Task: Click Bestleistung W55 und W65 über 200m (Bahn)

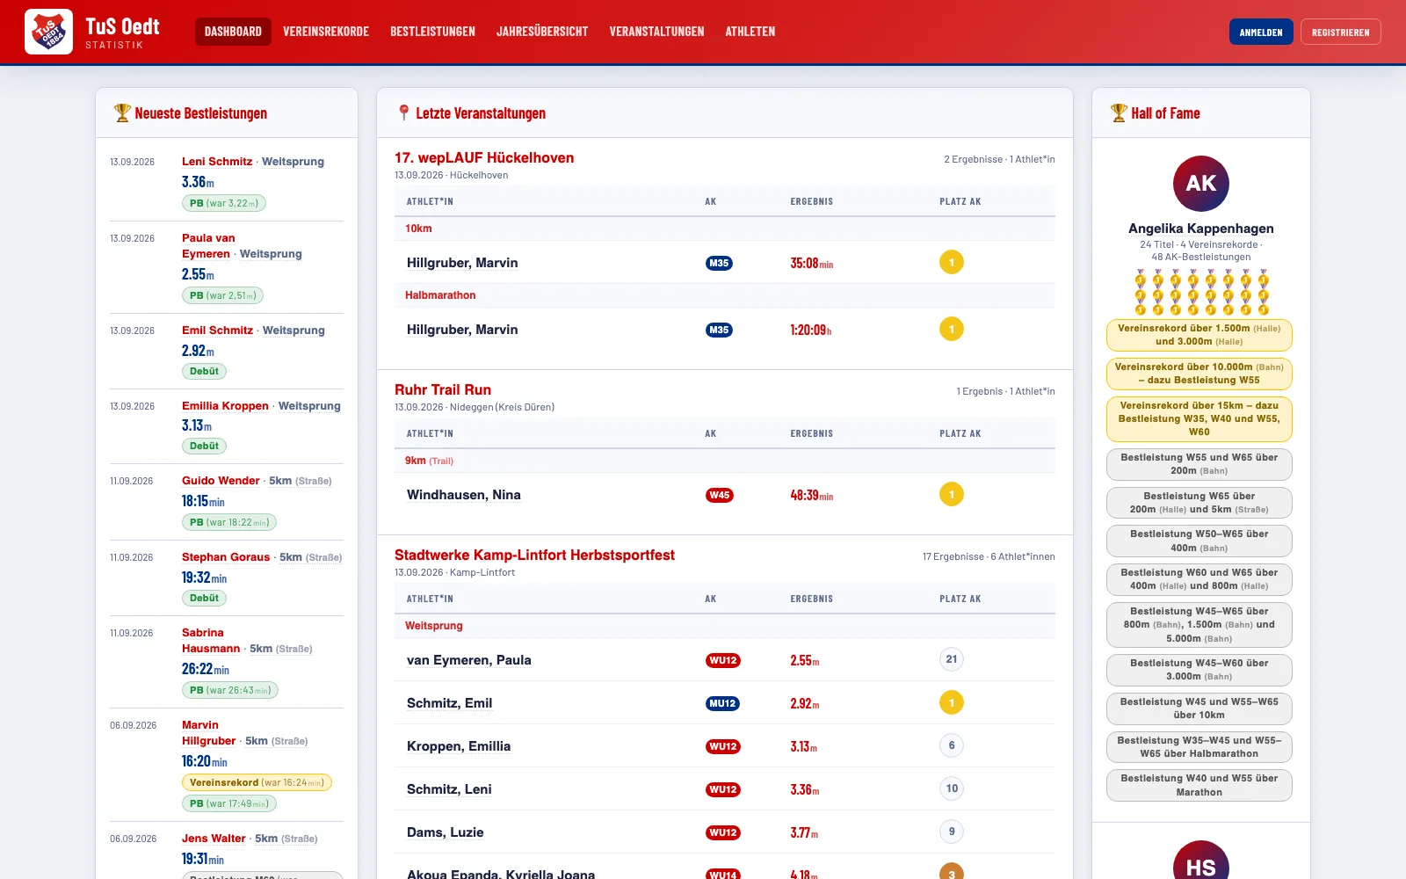Action: [x=1199, y=464]
